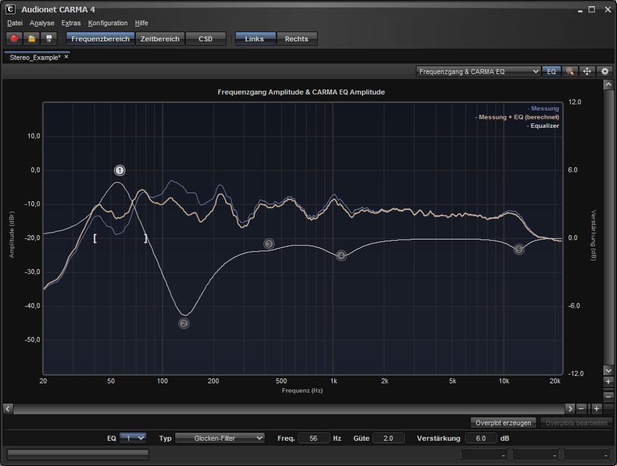Activate the pan/move arrows icon

pyautogui.click(x=587, y=71)
